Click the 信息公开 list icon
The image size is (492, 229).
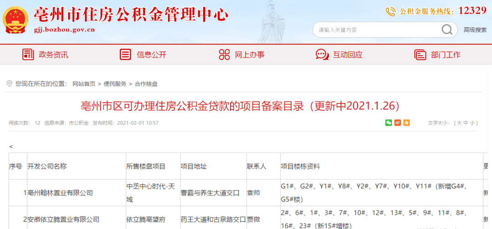click(x=126, y=54)
